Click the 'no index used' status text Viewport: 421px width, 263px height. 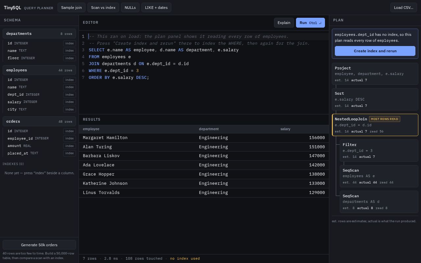coord(185,258)
